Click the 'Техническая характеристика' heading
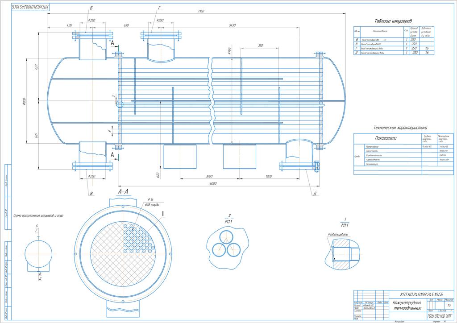This screenshot has height=323, width=457. pyautogui.click(x=400, y=128)
